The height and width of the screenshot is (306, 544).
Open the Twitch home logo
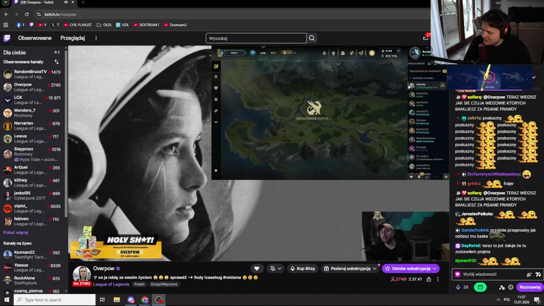pyautogui.click(x=7, y=38)
